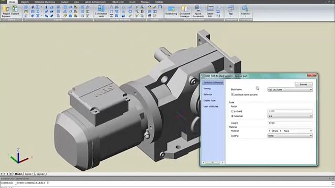Open the Block name dropdown
Screen dimensions: 335x188
pos(290,90)
